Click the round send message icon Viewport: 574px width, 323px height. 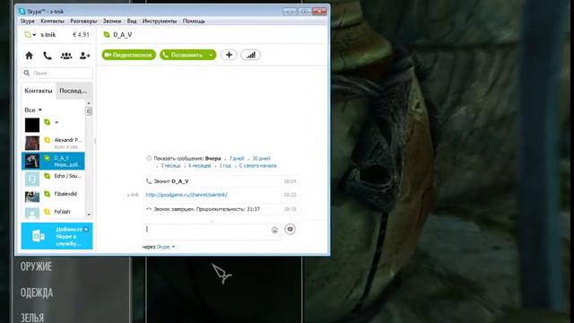(x=290, y=230)
